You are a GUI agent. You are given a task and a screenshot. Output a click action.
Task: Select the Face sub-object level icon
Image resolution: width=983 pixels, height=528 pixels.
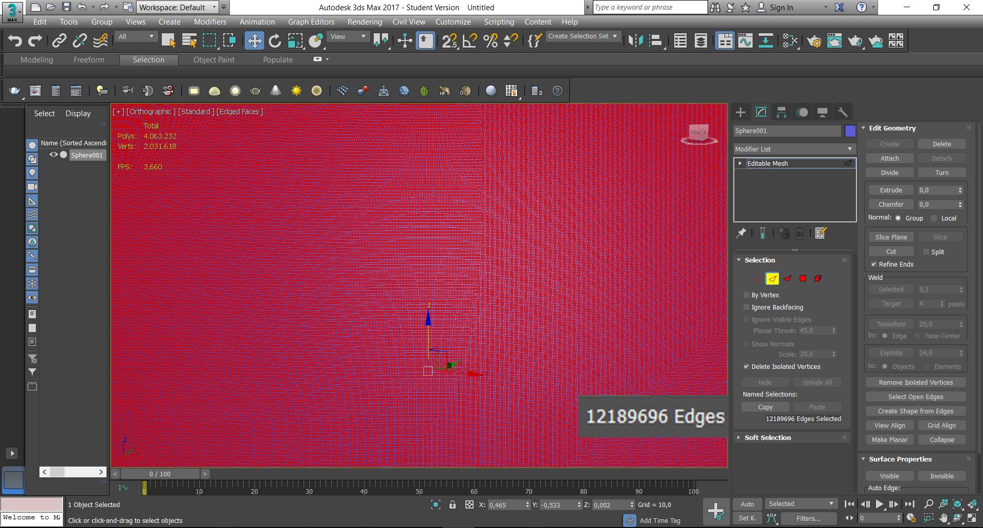tap(787, 278)
